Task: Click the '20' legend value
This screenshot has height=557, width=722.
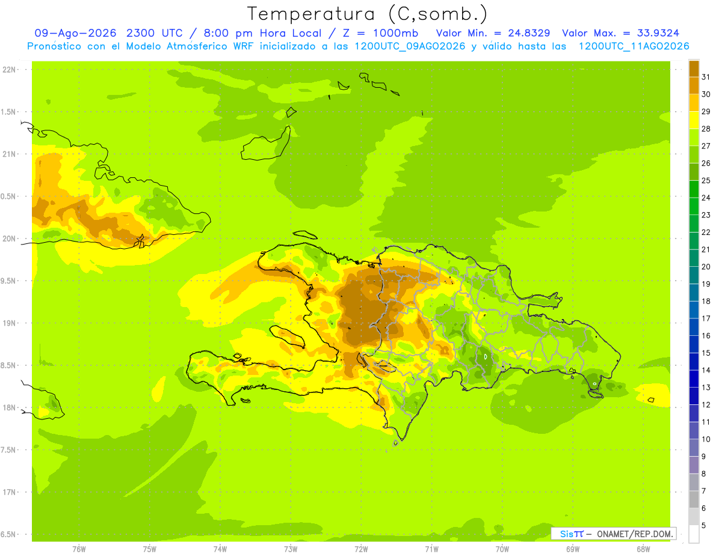Action: (706, 267)
